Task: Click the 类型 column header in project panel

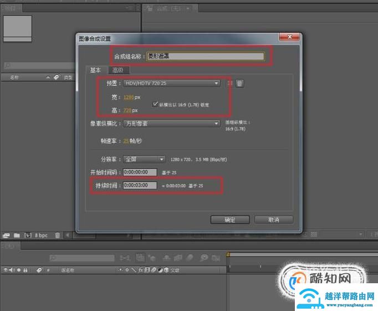Action: click(x=68, y=78)
